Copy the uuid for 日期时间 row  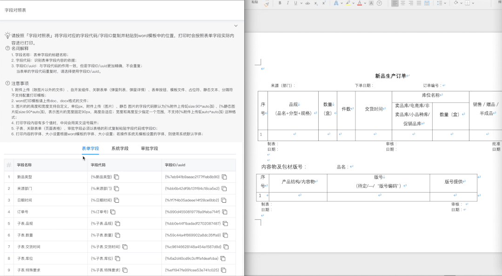click(x=224, y=200)
